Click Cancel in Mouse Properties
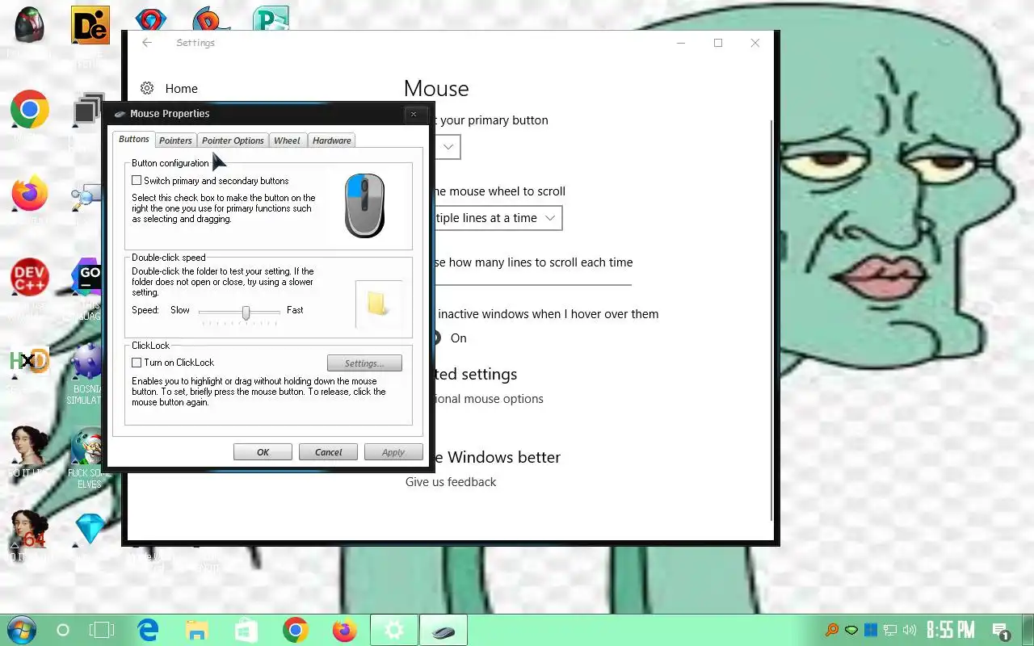Screen dimensions: 1034x646 (x=329, y=452)
